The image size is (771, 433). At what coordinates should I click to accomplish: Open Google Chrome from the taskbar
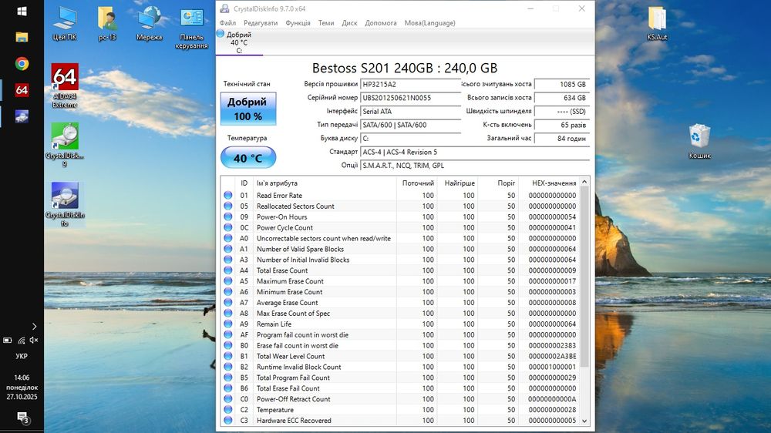22,64
